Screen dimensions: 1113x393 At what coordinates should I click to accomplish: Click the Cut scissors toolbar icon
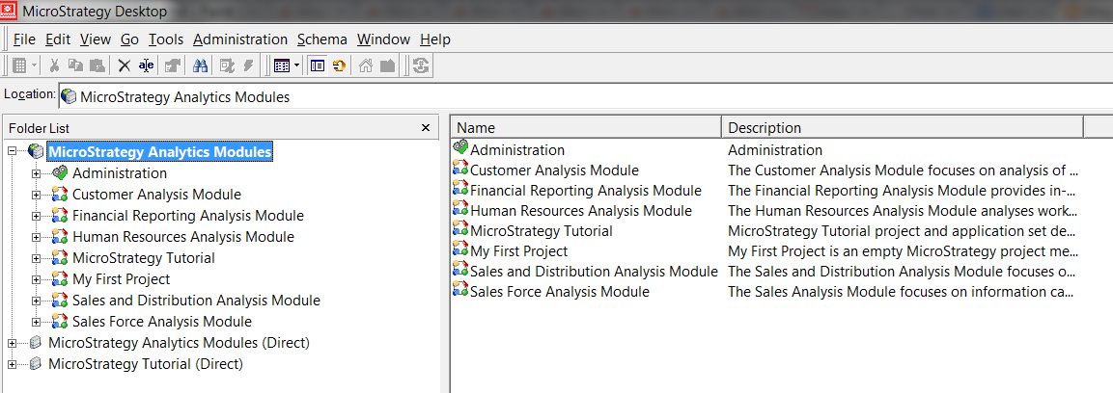pos(54,65)
